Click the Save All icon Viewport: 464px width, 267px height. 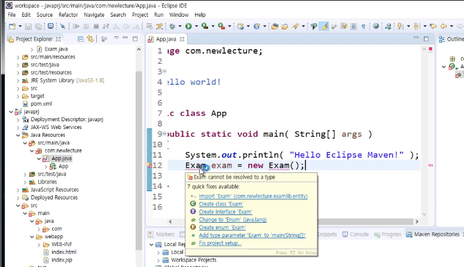[x=38, y=26]
